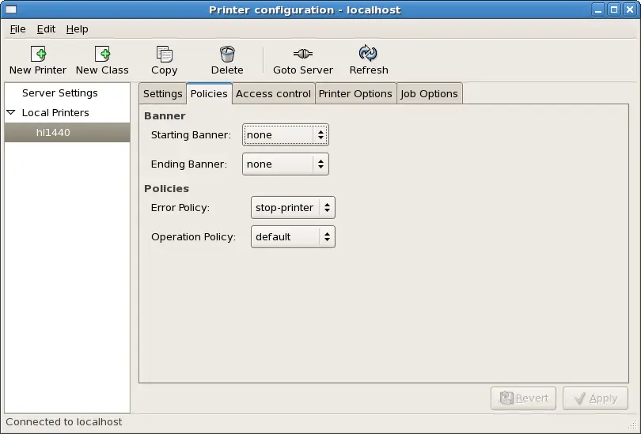Screen dimensions: 641x434
Task: Select Server Settings in the sidebar
Action: [60, 93]
